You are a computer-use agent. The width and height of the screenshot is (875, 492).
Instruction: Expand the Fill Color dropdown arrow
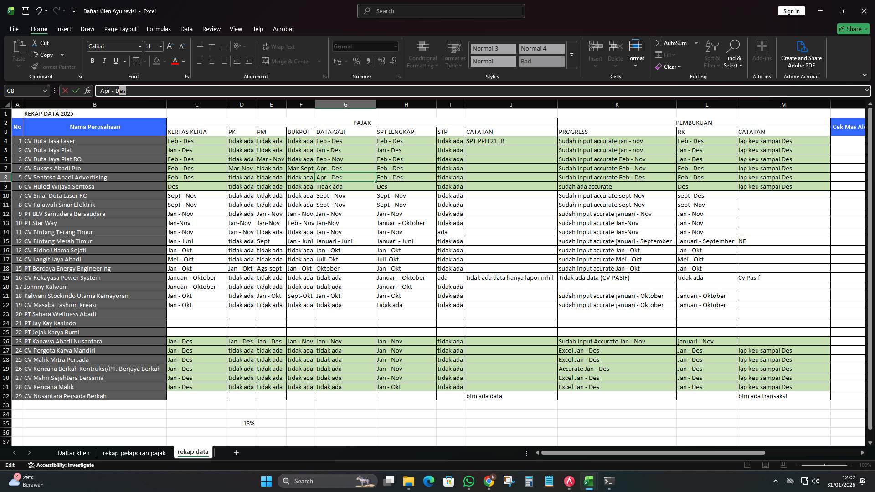click(x=164, y=61)
